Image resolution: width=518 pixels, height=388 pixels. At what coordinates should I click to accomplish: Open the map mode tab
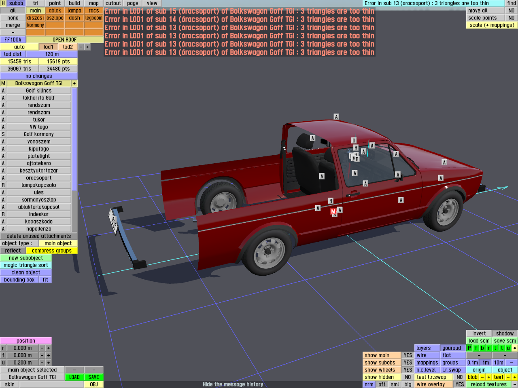pos(94,3)
